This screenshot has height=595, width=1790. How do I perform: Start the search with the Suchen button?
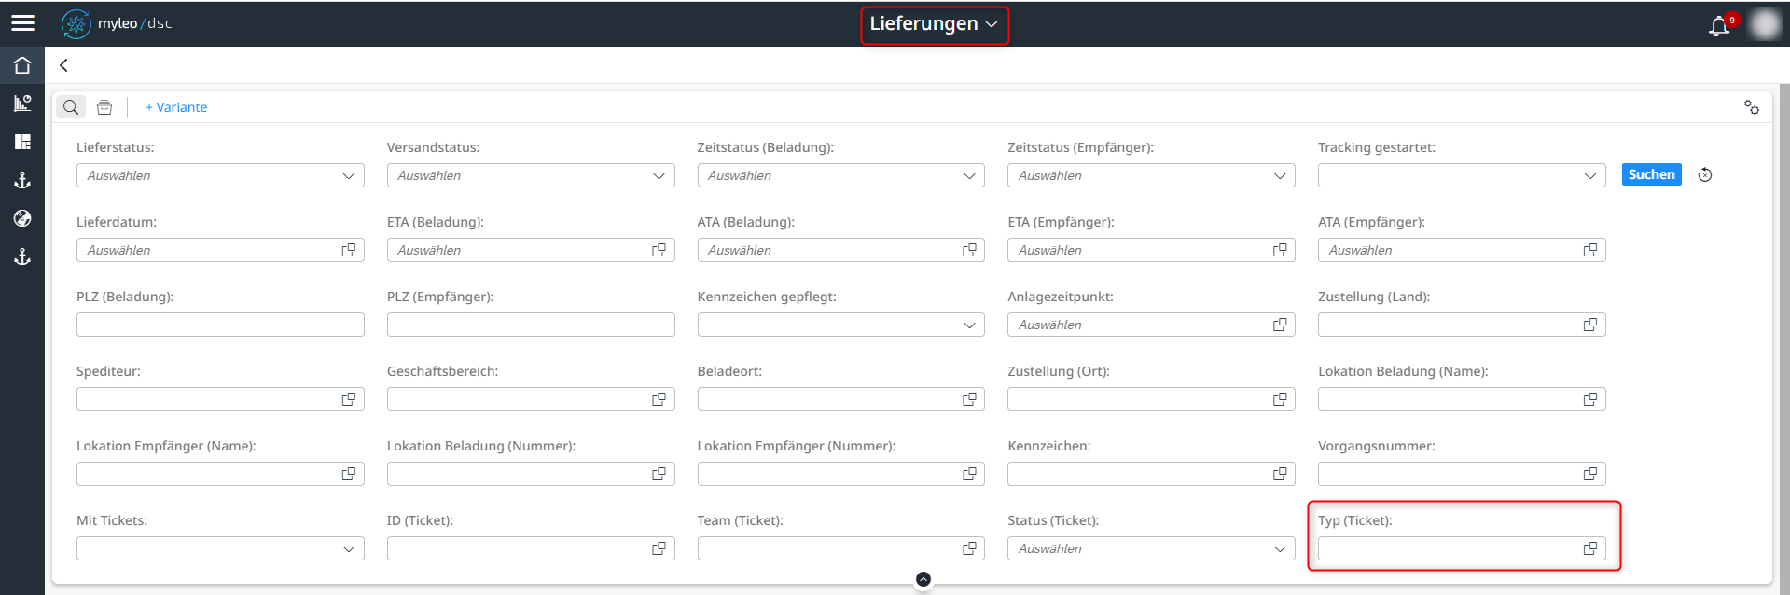pyautogui.click(x=1650, y=174)
